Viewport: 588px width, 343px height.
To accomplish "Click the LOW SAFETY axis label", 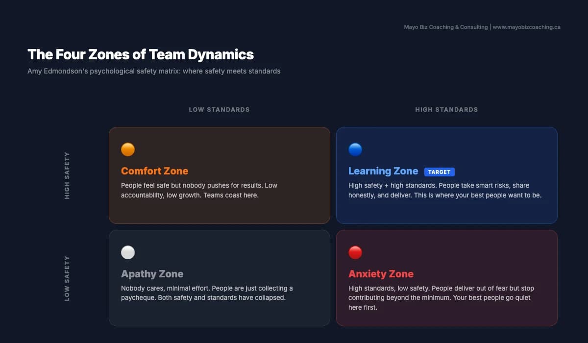I will point(67,278).
